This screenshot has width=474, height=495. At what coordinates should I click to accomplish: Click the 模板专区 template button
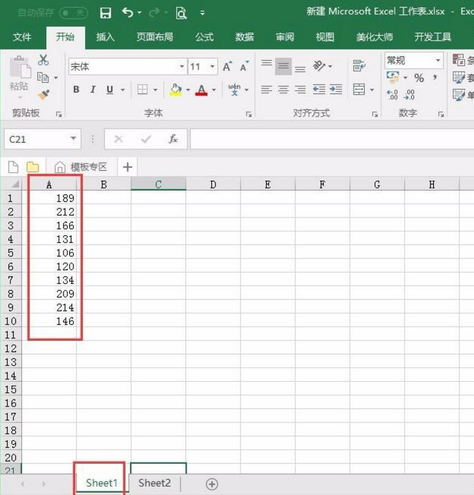[x=82, y=166]
